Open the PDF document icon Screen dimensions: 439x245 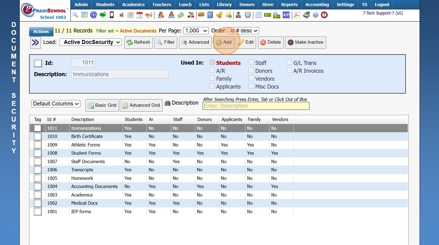click(297, 15)
